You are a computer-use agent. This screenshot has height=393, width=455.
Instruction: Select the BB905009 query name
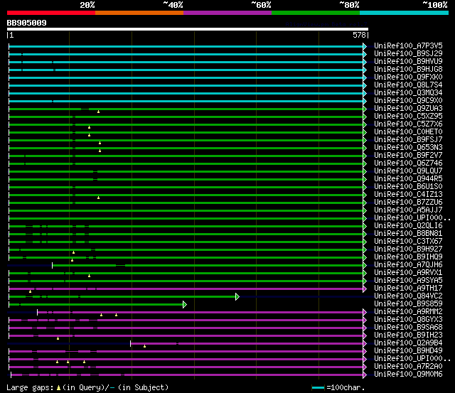coord(27,23)
